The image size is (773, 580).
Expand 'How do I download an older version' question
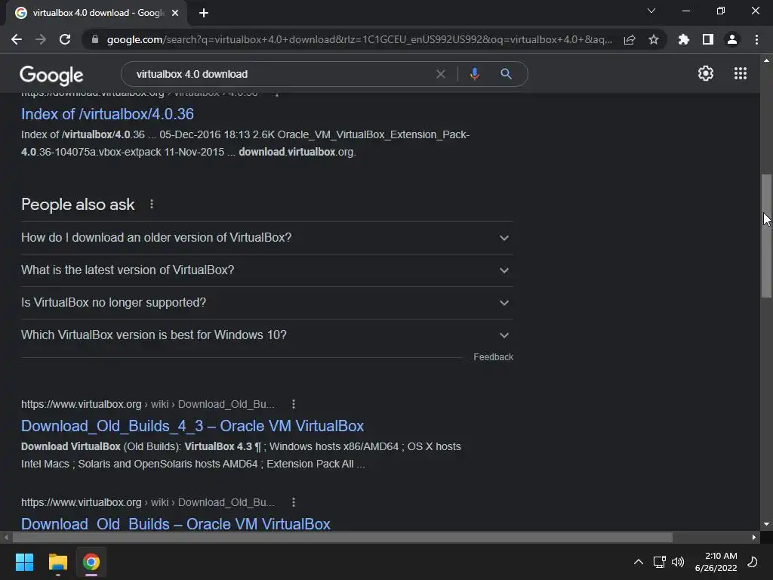pos(266,238)
